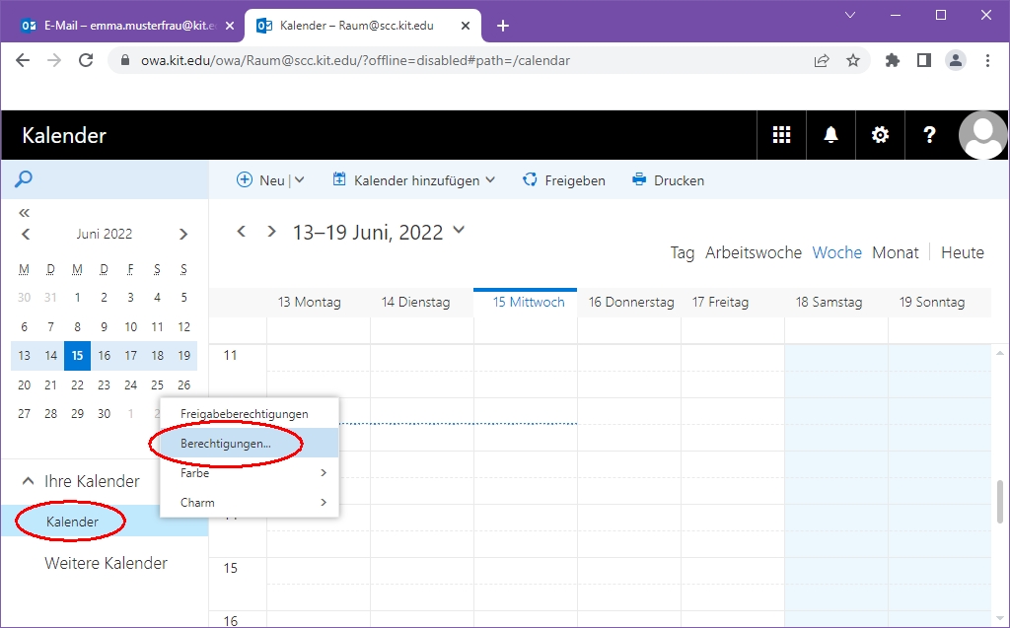
Task: Click the search magnifier icon
Action: pyautogui.click(x=24, y=179)
